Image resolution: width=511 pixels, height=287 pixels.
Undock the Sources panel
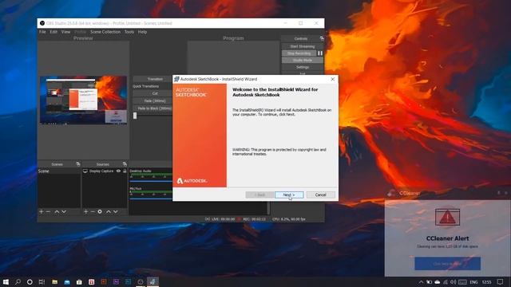click(125, 164)
